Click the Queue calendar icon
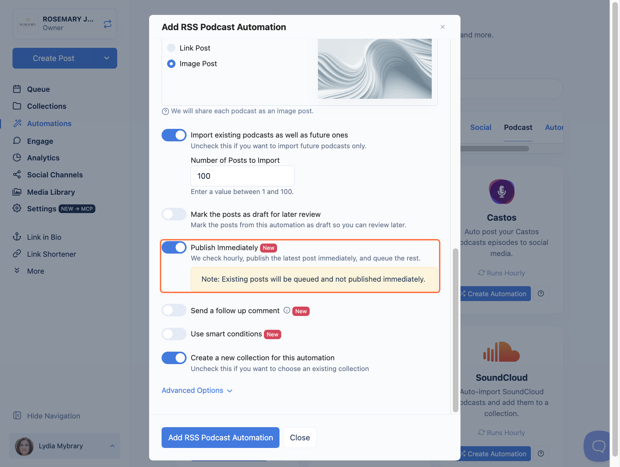 [17, 89]
